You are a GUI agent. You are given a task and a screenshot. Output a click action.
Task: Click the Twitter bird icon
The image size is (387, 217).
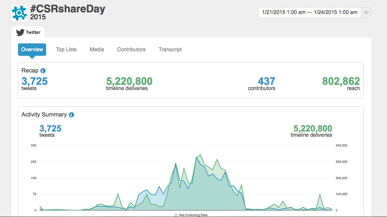tap(20, 32)
